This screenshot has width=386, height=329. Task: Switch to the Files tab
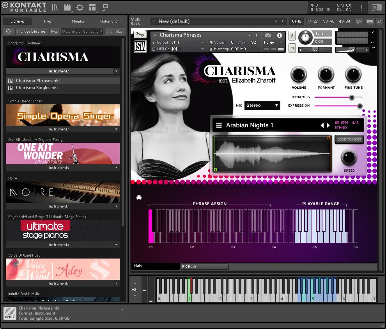click(48, 21)
